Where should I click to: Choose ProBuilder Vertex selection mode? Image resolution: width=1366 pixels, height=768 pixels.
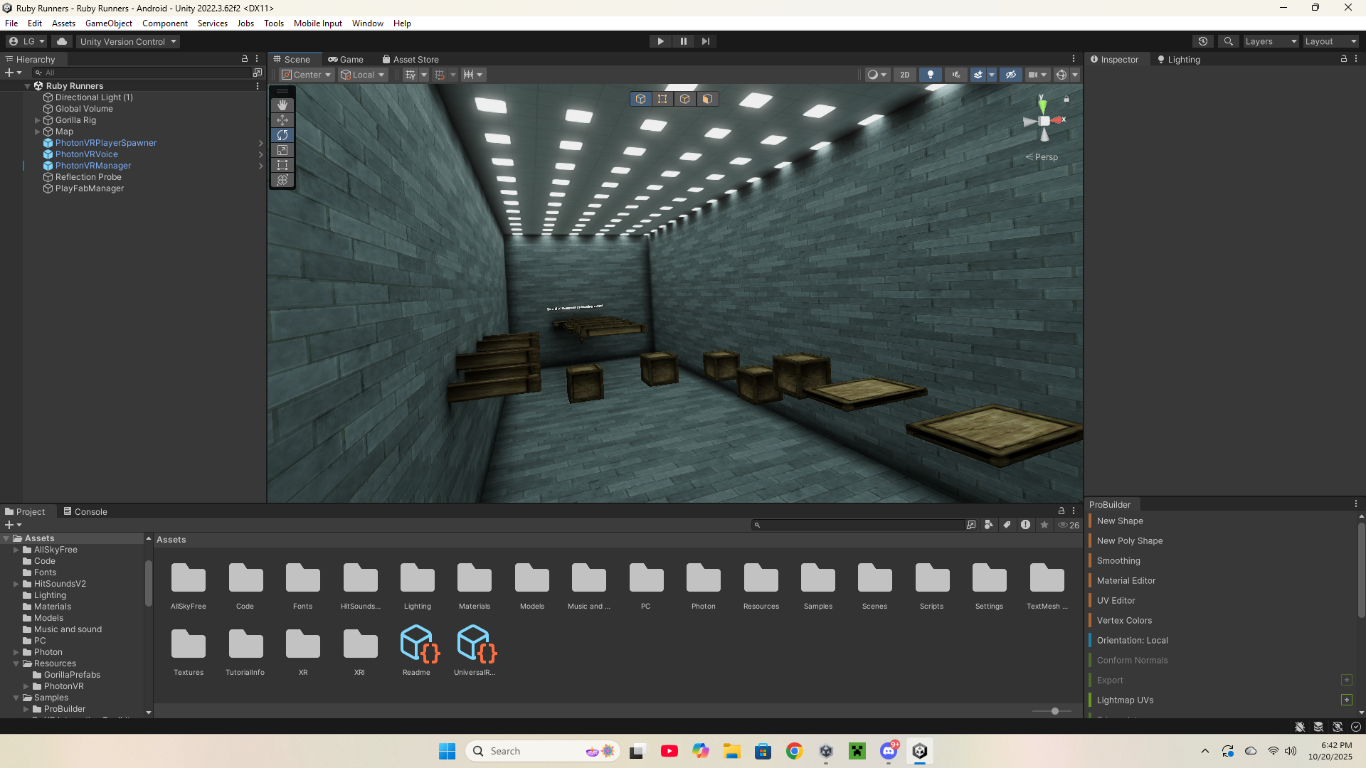(x=662, y=99)
